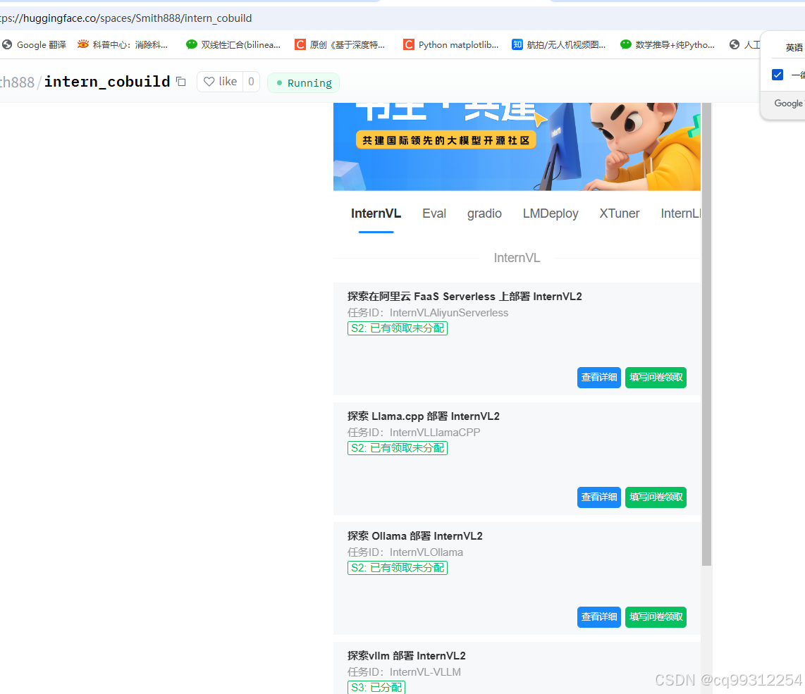Click the 任务ID: InternVLAliyunServerless text
The height and width of the screenshot is (694, 805).
(428, 313)
